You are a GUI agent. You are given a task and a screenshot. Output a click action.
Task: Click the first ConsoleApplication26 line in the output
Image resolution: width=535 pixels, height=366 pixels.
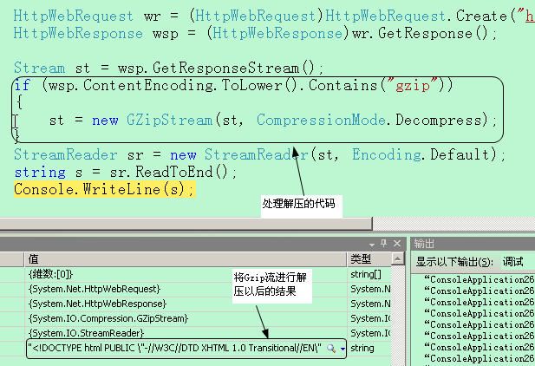point(479,279)
